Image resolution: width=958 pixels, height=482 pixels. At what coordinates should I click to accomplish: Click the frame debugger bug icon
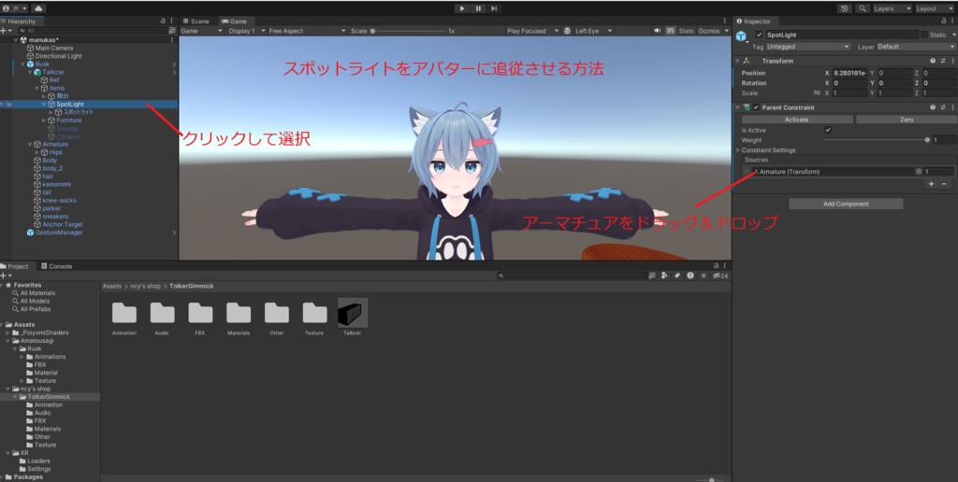click(567, 31)
